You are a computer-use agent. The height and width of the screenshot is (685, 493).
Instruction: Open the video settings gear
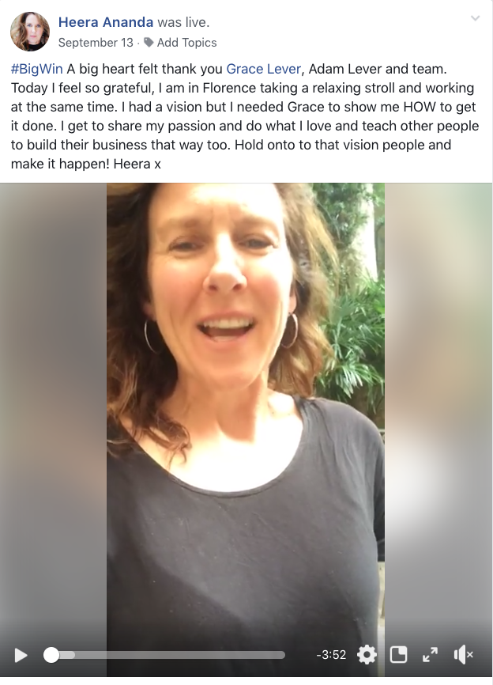[x=367, y=654]
